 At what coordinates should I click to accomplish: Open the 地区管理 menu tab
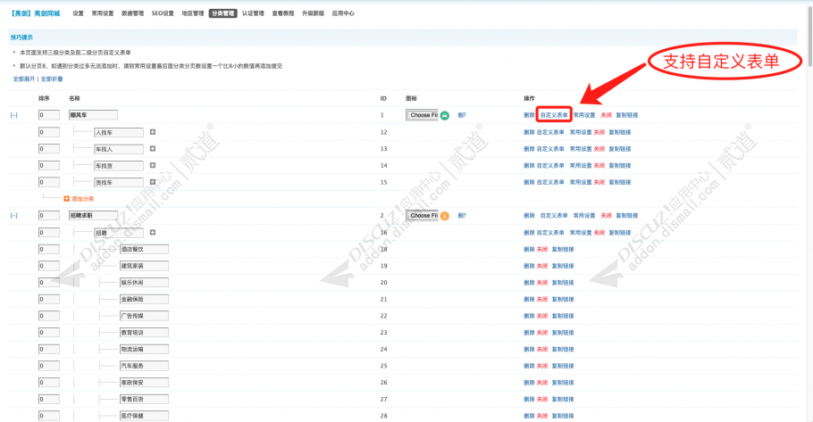point(193,13)
